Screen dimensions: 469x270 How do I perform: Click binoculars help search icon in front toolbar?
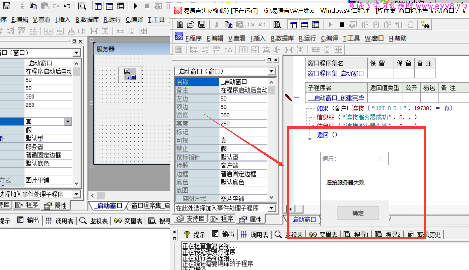click(426, 25)
